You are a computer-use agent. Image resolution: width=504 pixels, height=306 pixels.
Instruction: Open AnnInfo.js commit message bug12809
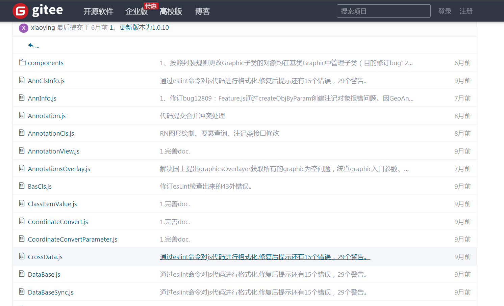point(286,99)
